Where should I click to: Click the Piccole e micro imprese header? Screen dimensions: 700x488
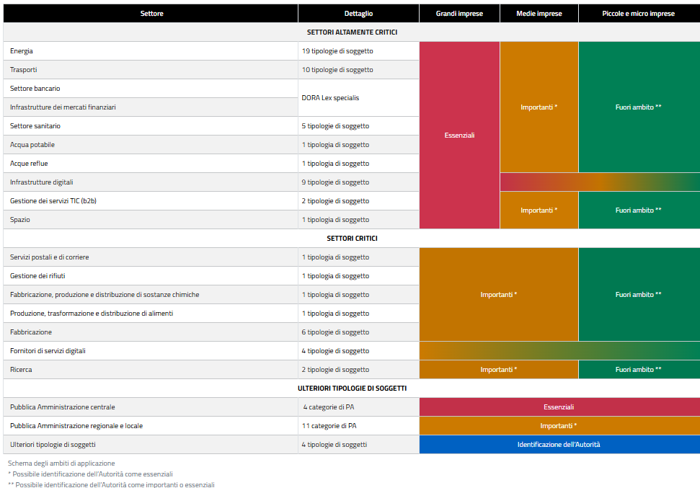(x=638, y=14)
